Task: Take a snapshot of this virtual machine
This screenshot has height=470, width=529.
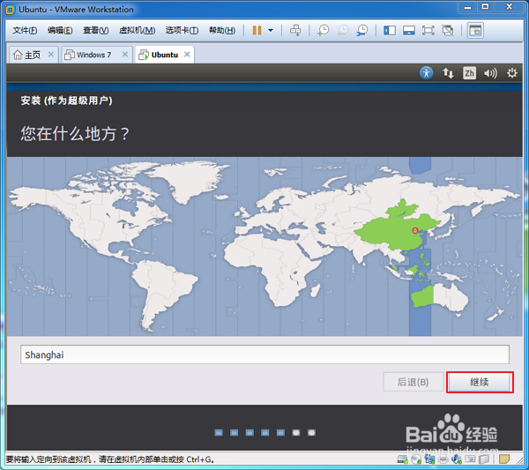Action: (323, 30)
